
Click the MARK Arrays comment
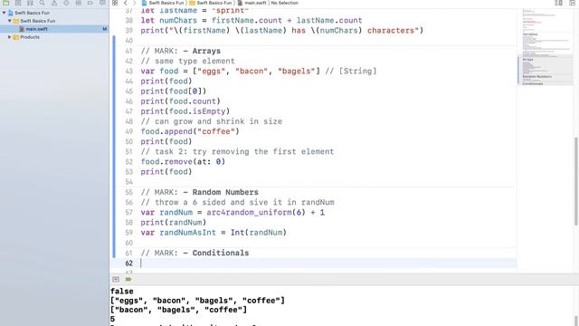click(x=181, y=51)
